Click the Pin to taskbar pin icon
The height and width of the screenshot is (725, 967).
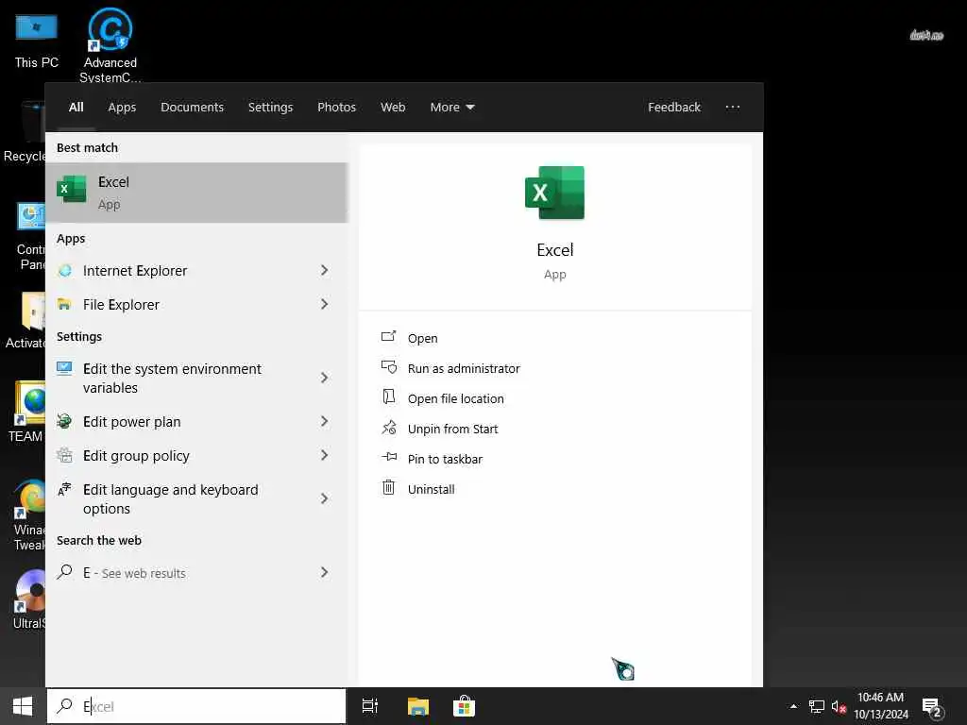click(388, 458)
